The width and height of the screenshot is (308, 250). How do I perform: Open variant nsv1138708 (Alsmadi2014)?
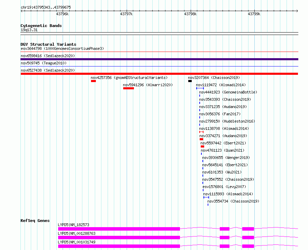click(x=224, y=128)
